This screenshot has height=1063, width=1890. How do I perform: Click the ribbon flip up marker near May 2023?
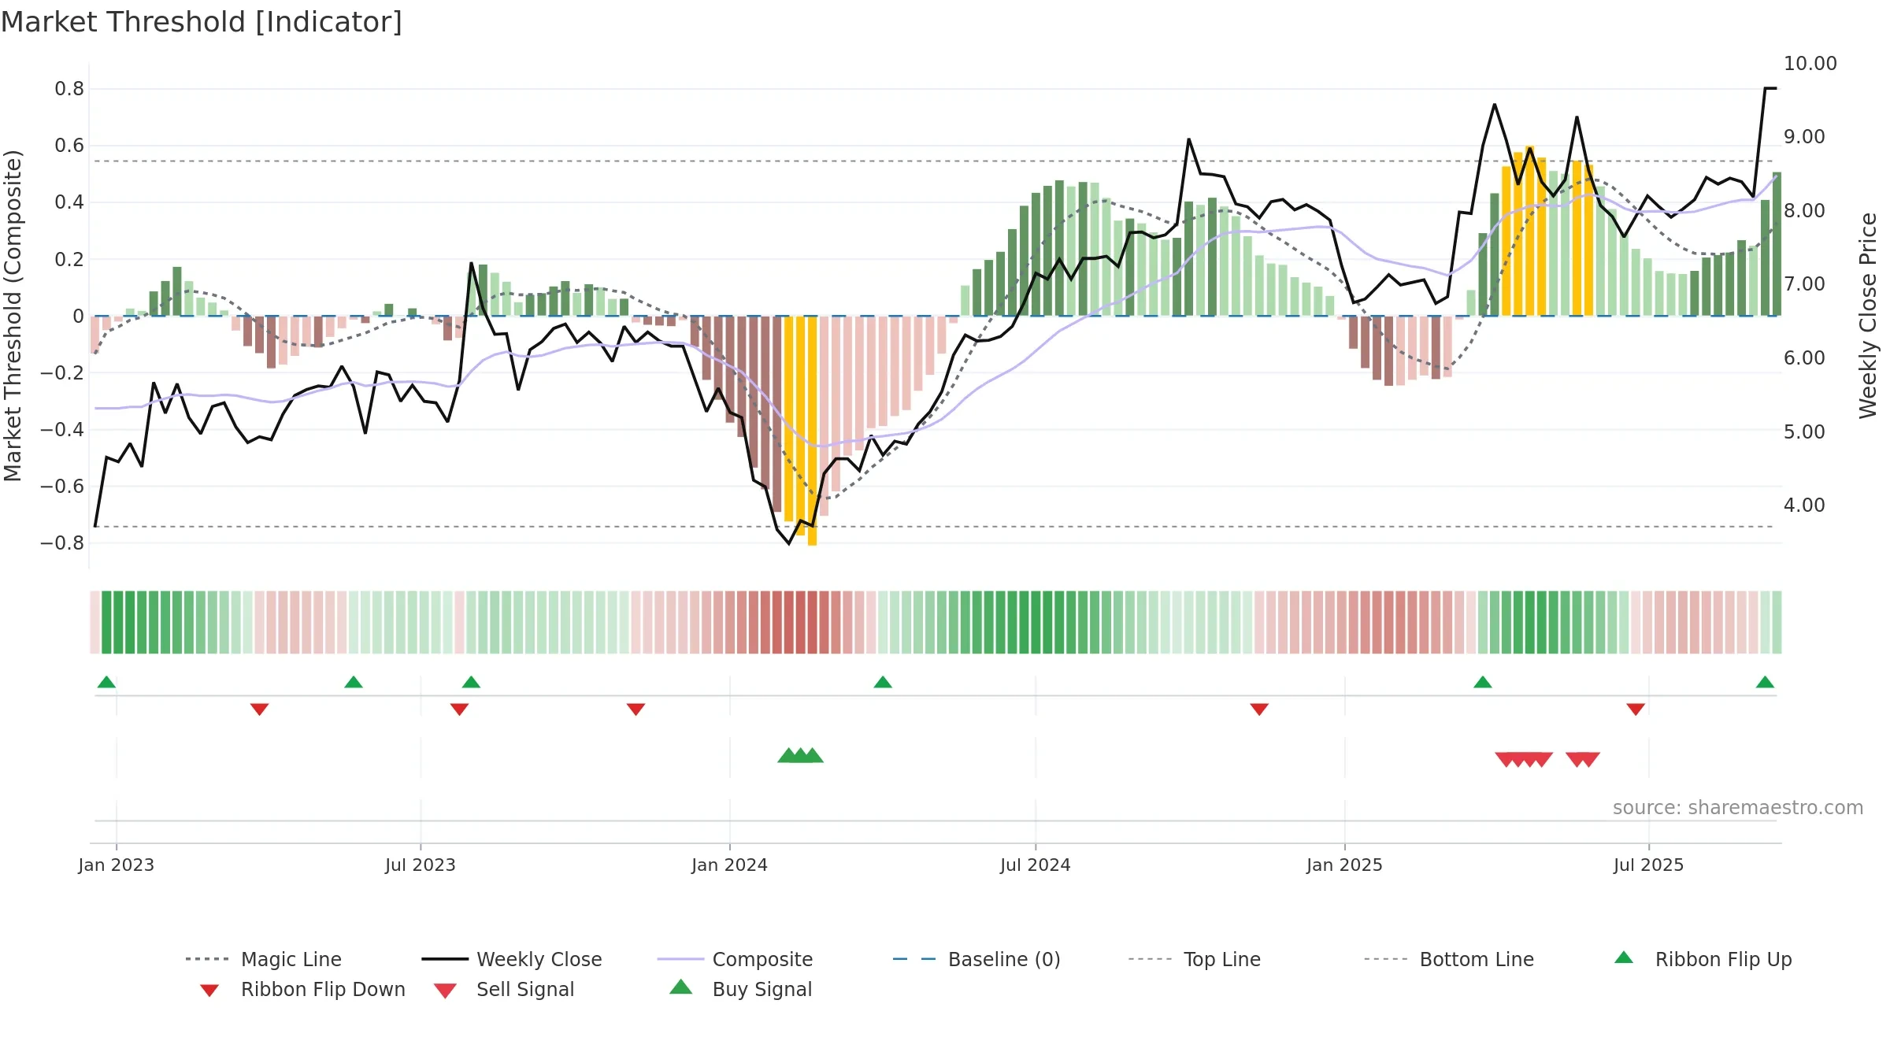click(x=354, y=682)
